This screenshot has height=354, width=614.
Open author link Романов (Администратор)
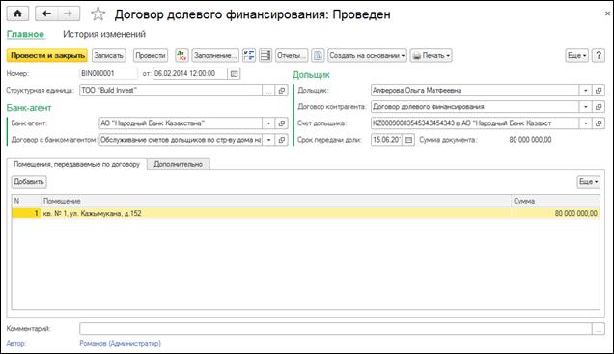pyautogui.click(x=121, y=343)
